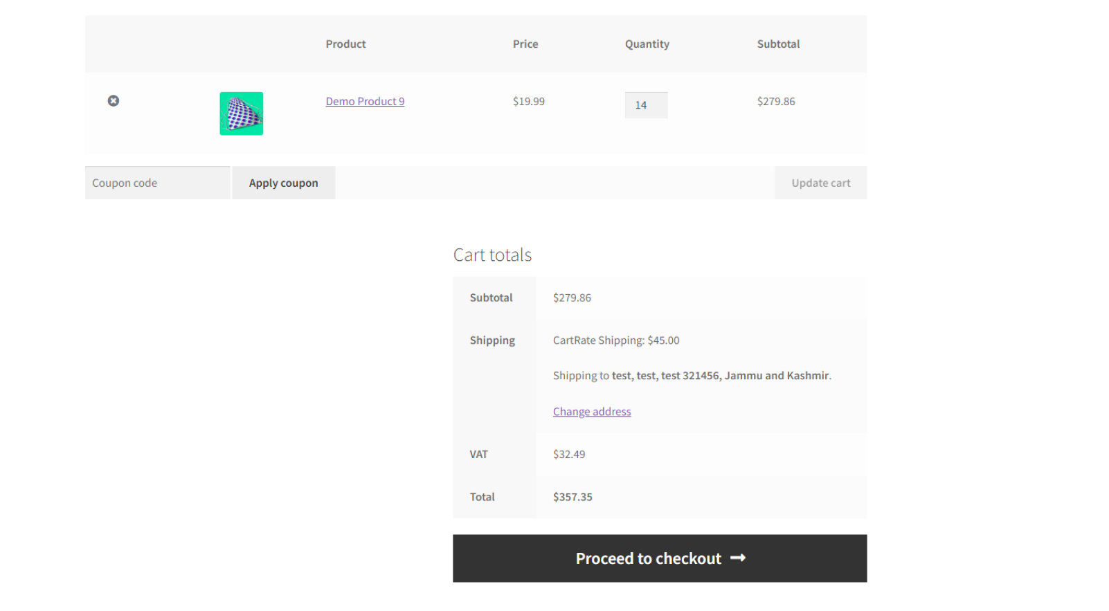The height and width of the screenshot is (611, 1109).
Task: Click the arrow icon on checkout button
Action: [x=738, y=558]
